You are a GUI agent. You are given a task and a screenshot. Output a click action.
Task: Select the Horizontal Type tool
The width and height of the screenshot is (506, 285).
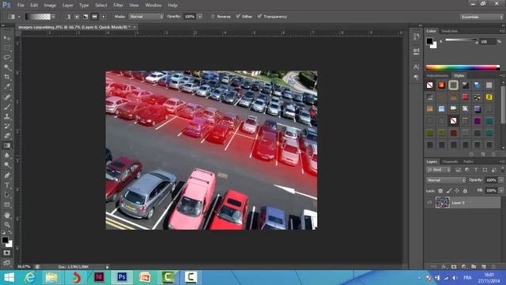pyautogui.click(x=7, y=185)
